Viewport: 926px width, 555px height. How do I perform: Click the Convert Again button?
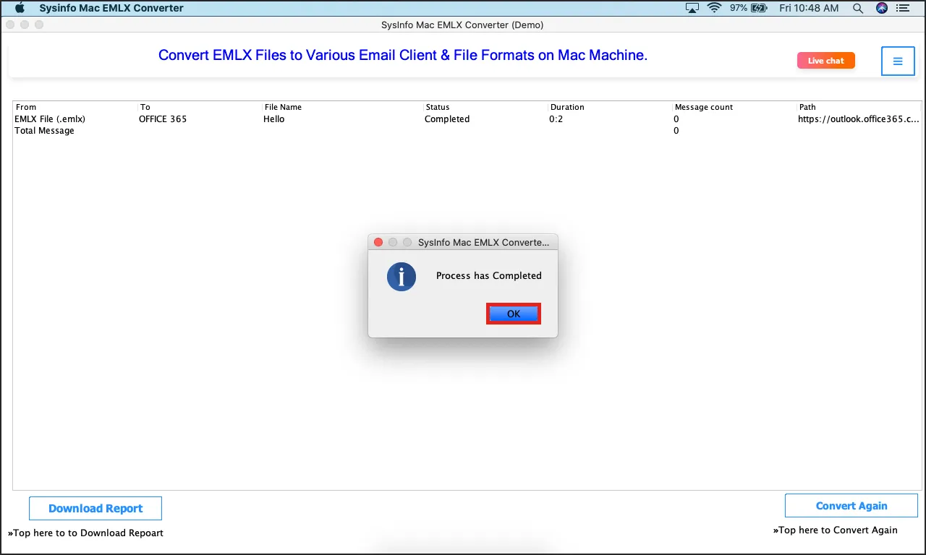tap(851, 506)
